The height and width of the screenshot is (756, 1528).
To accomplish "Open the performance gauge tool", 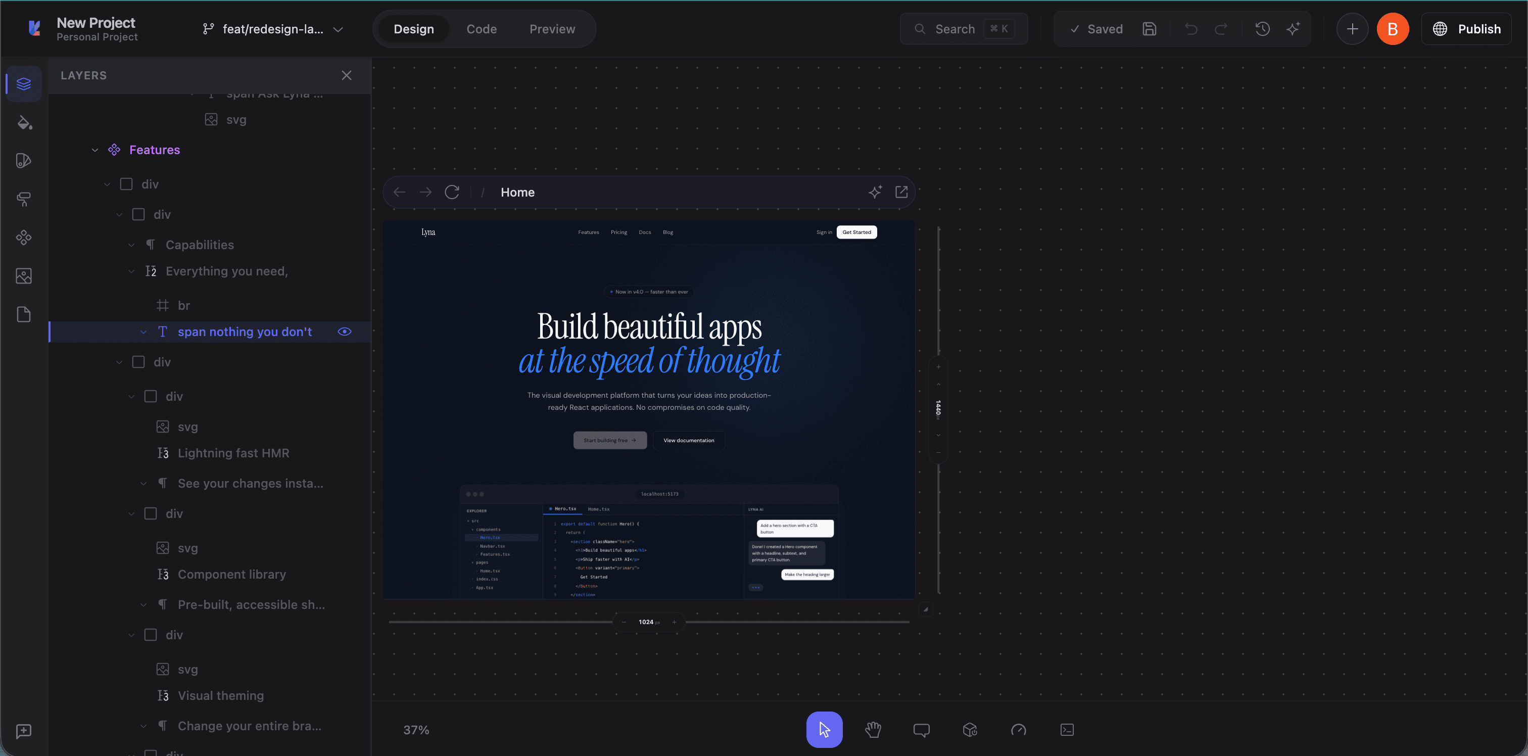I will tap(1018, 729).
